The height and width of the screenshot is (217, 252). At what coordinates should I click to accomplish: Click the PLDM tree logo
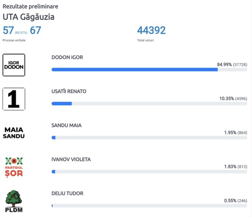point(14,201)
